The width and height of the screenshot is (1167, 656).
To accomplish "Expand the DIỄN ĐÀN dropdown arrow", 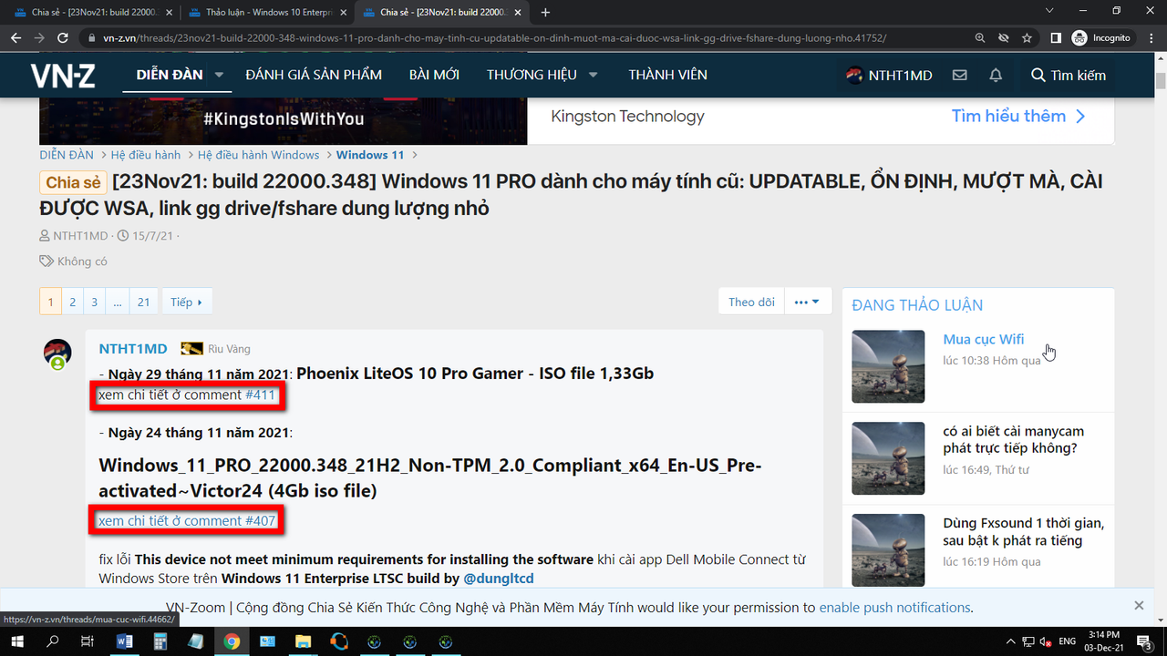I will 219,75.
